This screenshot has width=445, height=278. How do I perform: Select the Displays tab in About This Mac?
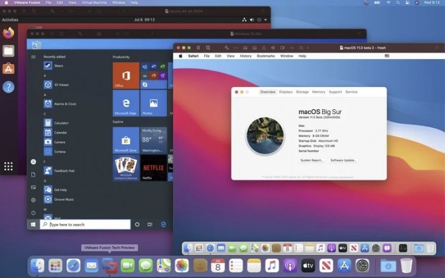click(x=286, y=92)
